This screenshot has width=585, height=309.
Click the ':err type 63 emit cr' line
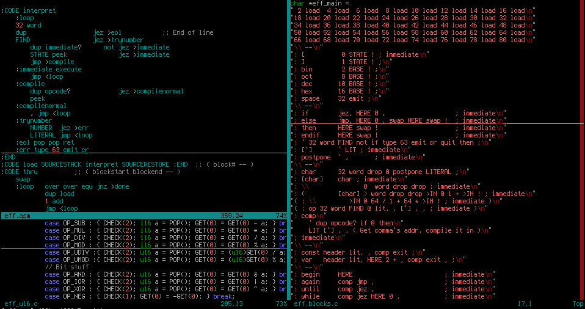pos(53,150)
